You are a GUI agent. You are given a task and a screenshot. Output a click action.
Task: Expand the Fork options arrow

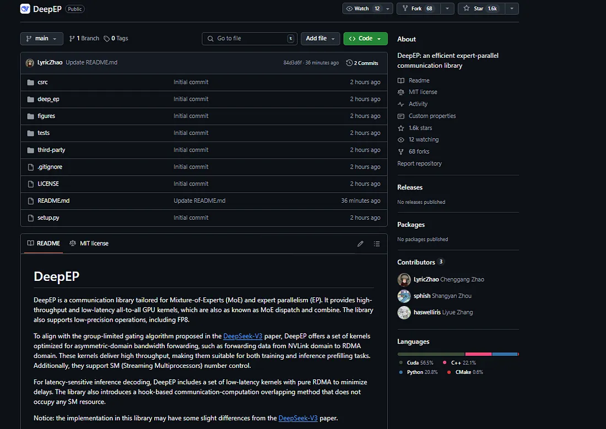[447, 9]
